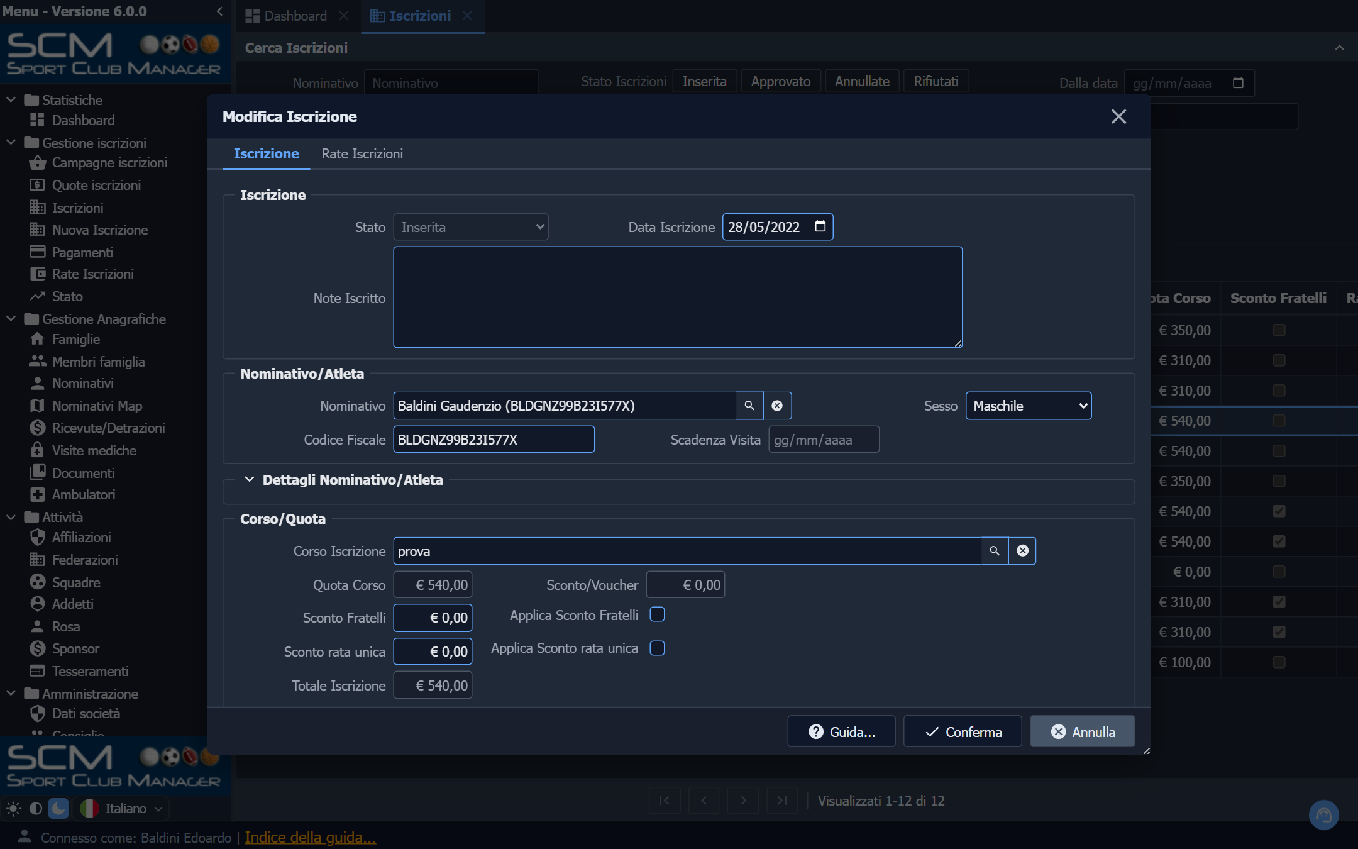Click the Codice Fiscale input field
This screenshot has width=1358, height=849.
tap(494, 440)
